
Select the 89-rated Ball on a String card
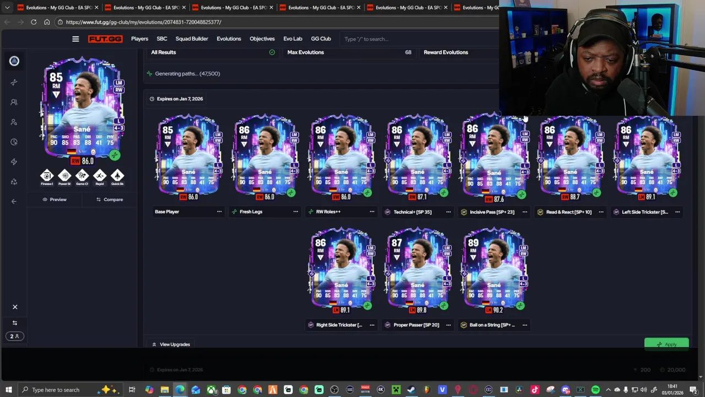tap(494, 270)
